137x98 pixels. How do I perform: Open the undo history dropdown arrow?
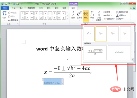click(x=12, y=4)
